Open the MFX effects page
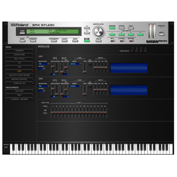 [x=20, y=95]
